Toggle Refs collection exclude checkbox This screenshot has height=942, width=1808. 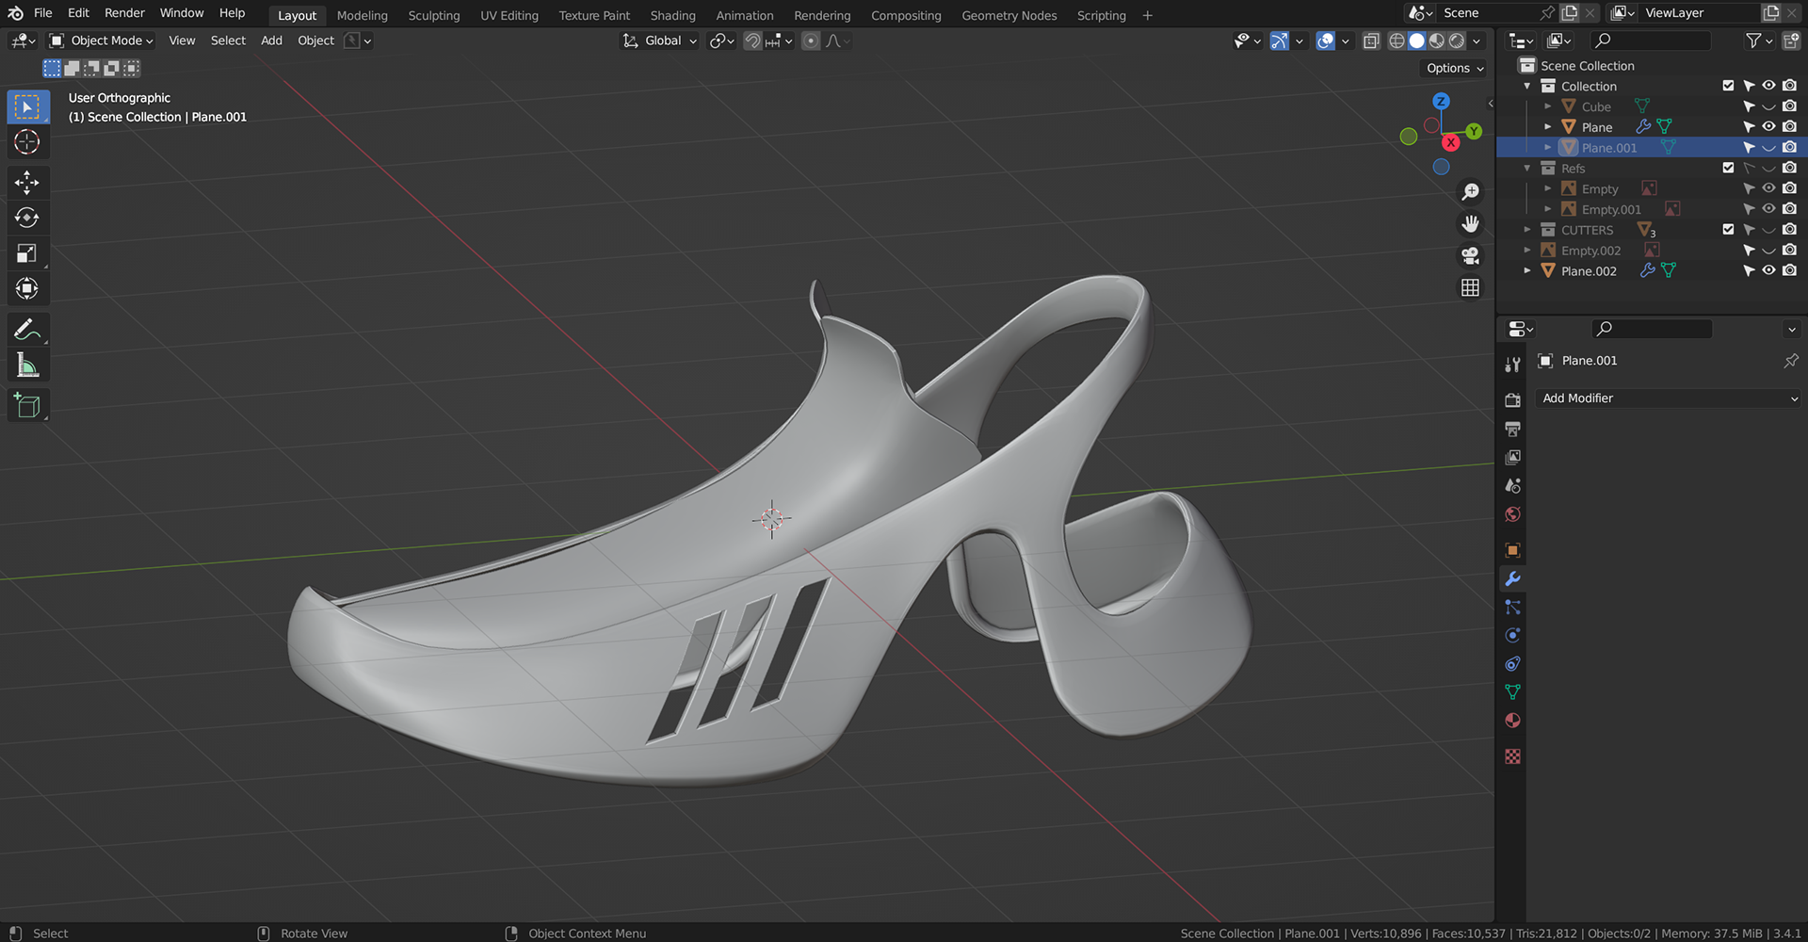1728,168
